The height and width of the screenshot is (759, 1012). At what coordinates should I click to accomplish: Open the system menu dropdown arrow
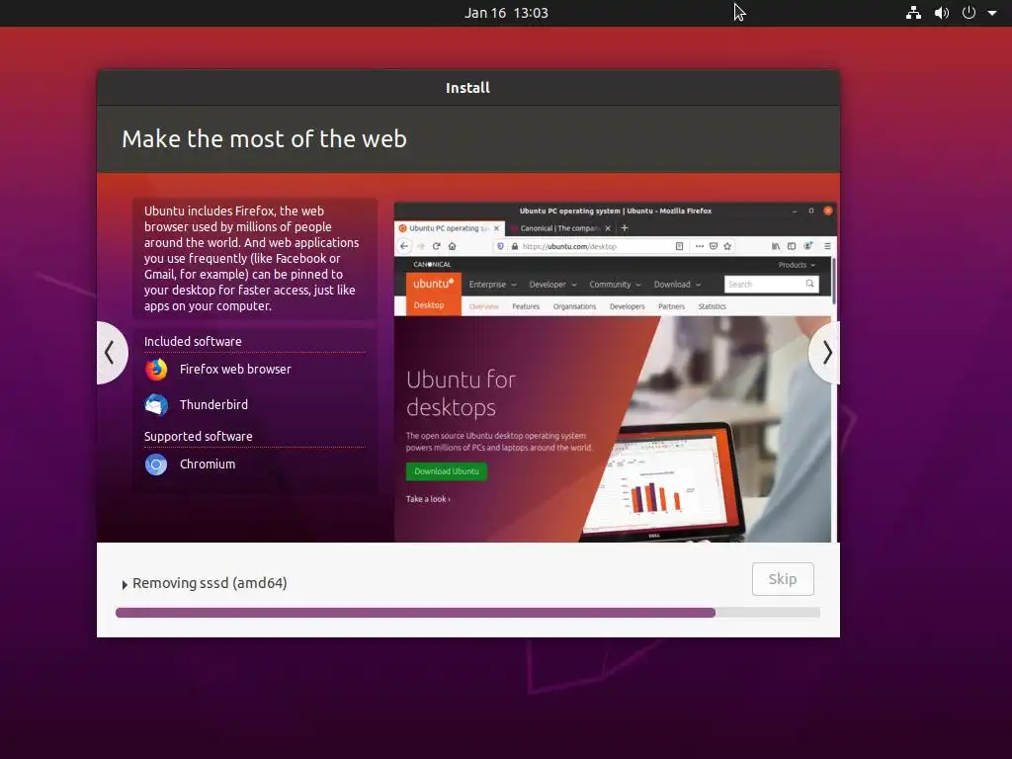(992, 13)
